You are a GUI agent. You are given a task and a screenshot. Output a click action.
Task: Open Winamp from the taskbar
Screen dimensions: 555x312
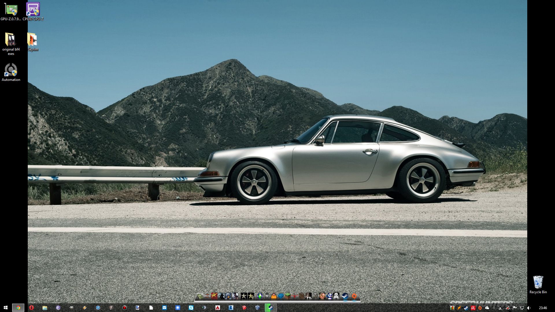pos(85,308)
